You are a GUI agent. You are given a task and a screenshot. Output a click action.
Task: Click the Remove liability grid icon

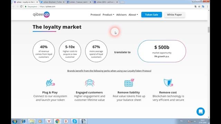tap(129, 83)
